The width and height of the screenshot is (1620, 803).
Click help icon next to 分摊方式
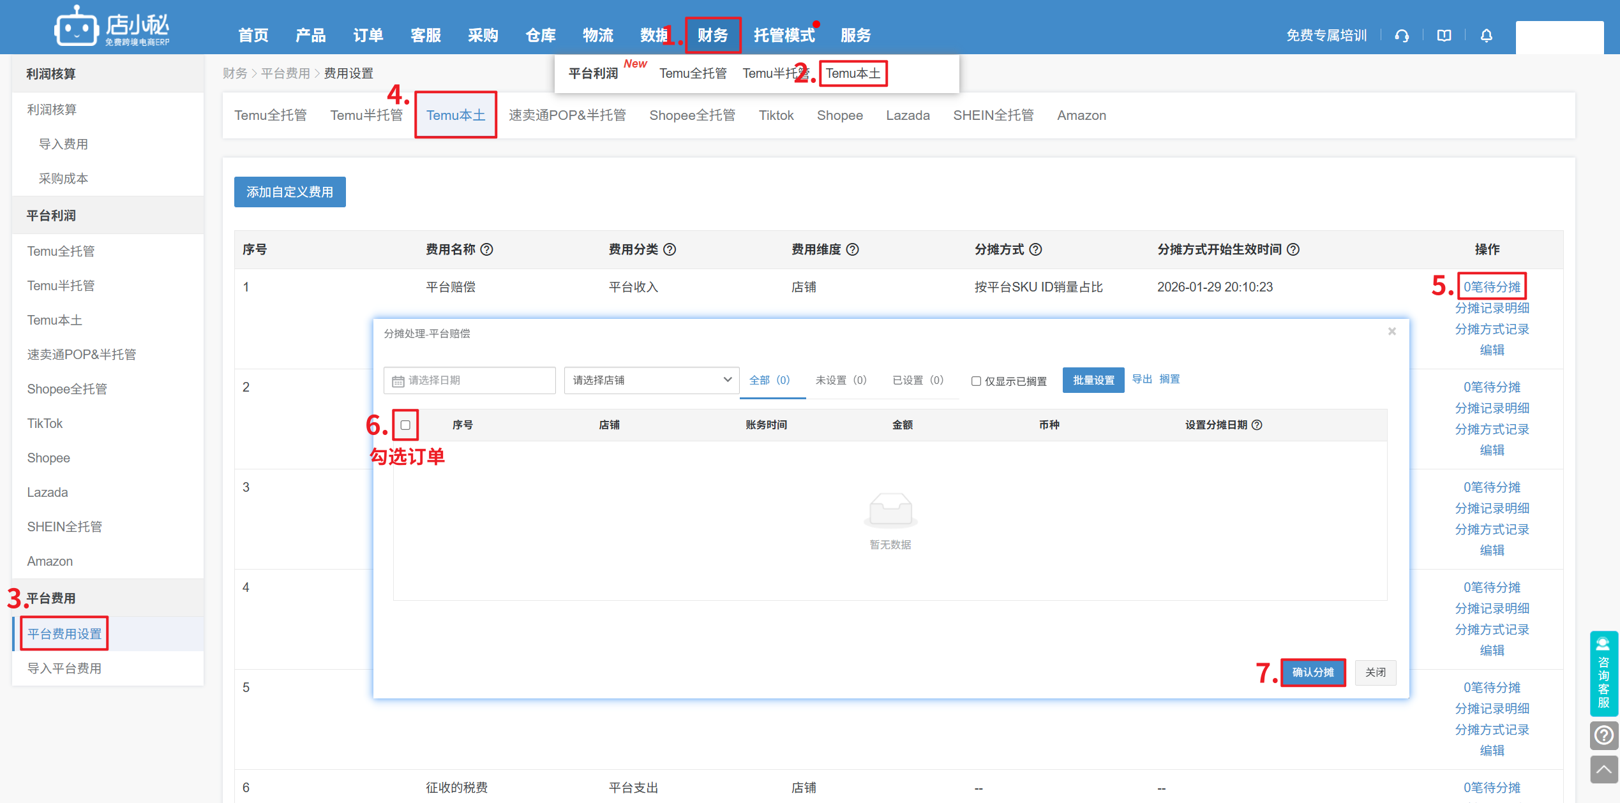[x=1036, y=249]
